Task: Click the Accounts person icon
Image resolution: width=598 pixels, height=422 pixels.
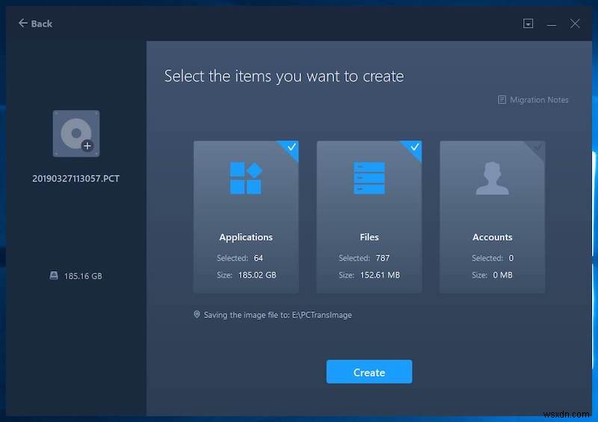Action: pos(493,178)
